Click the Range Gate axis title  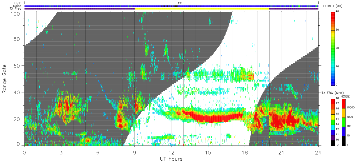pyautogui.click(x=4, y=79)
